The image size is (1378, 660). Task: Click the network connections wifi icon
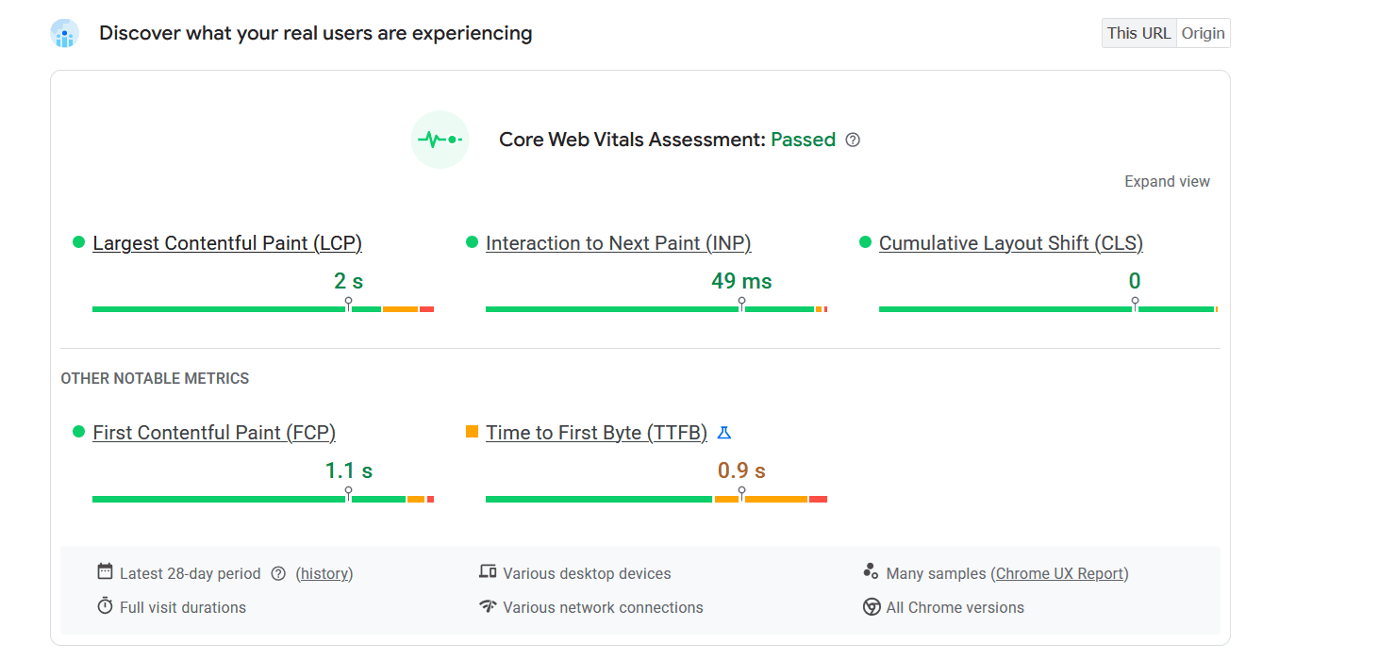488,606
